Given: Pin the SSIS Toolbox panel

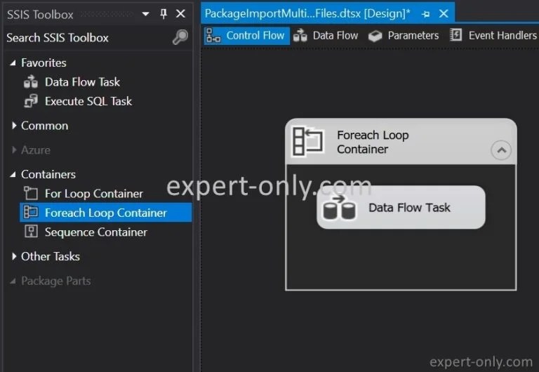Looking at the screenshot, I should point(164,14).
